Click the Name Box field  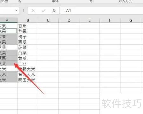pyautogui.click(x=9, y=10)
